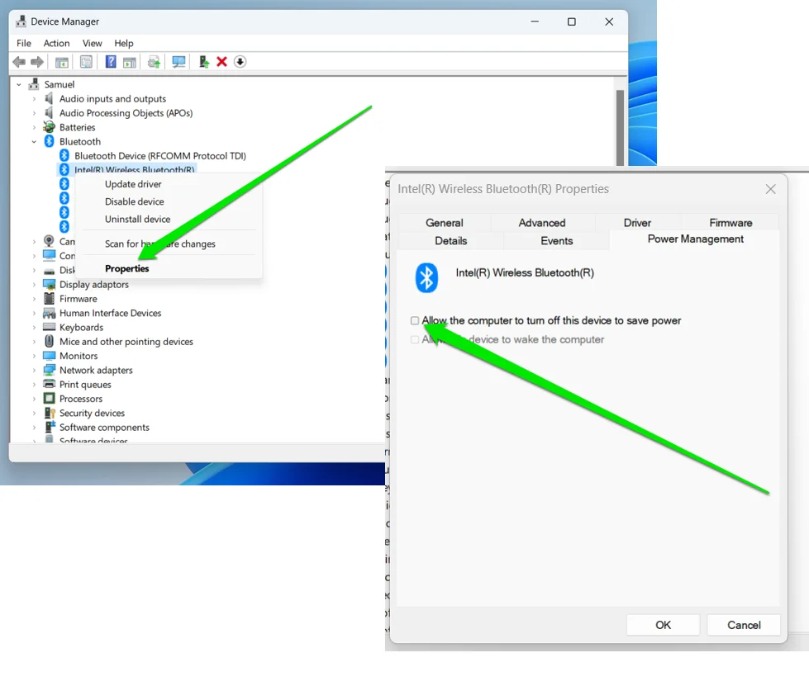
Task: Click the Device Manager vertical scrollbar thumb
Action: (620, 127)
